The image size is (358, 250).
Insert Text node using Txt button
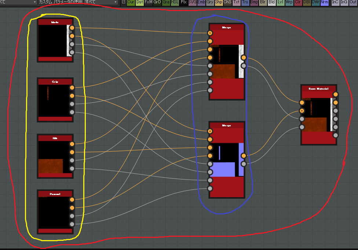coord(236,2)
